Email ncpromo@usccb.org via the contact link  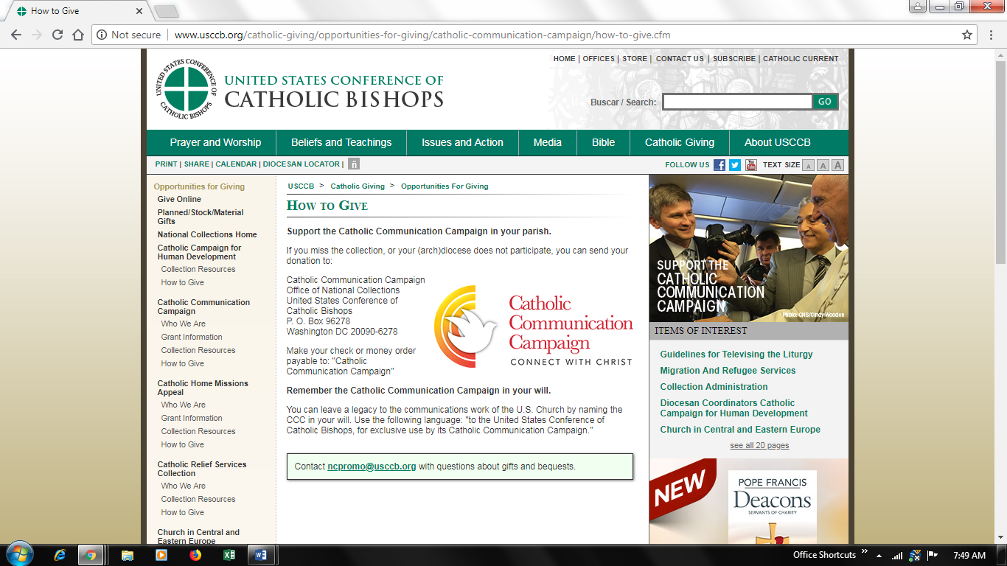pyautogui.click(x=372, y=467)
